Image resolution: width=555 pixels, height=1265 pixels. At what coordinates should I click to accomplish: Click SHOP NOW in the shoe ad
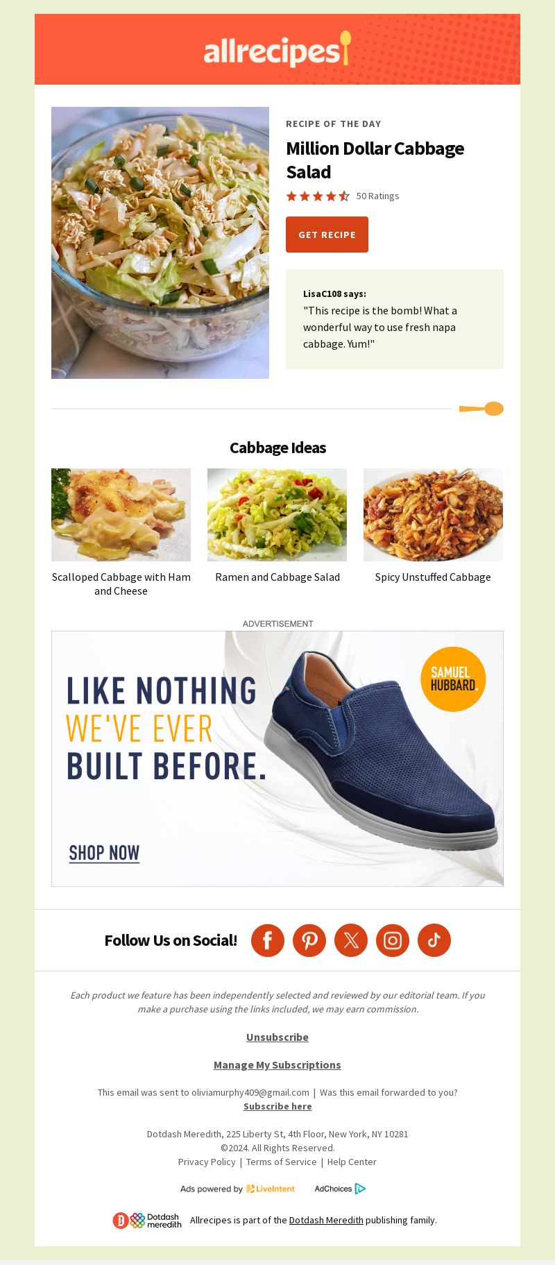[x=104, y=853]
